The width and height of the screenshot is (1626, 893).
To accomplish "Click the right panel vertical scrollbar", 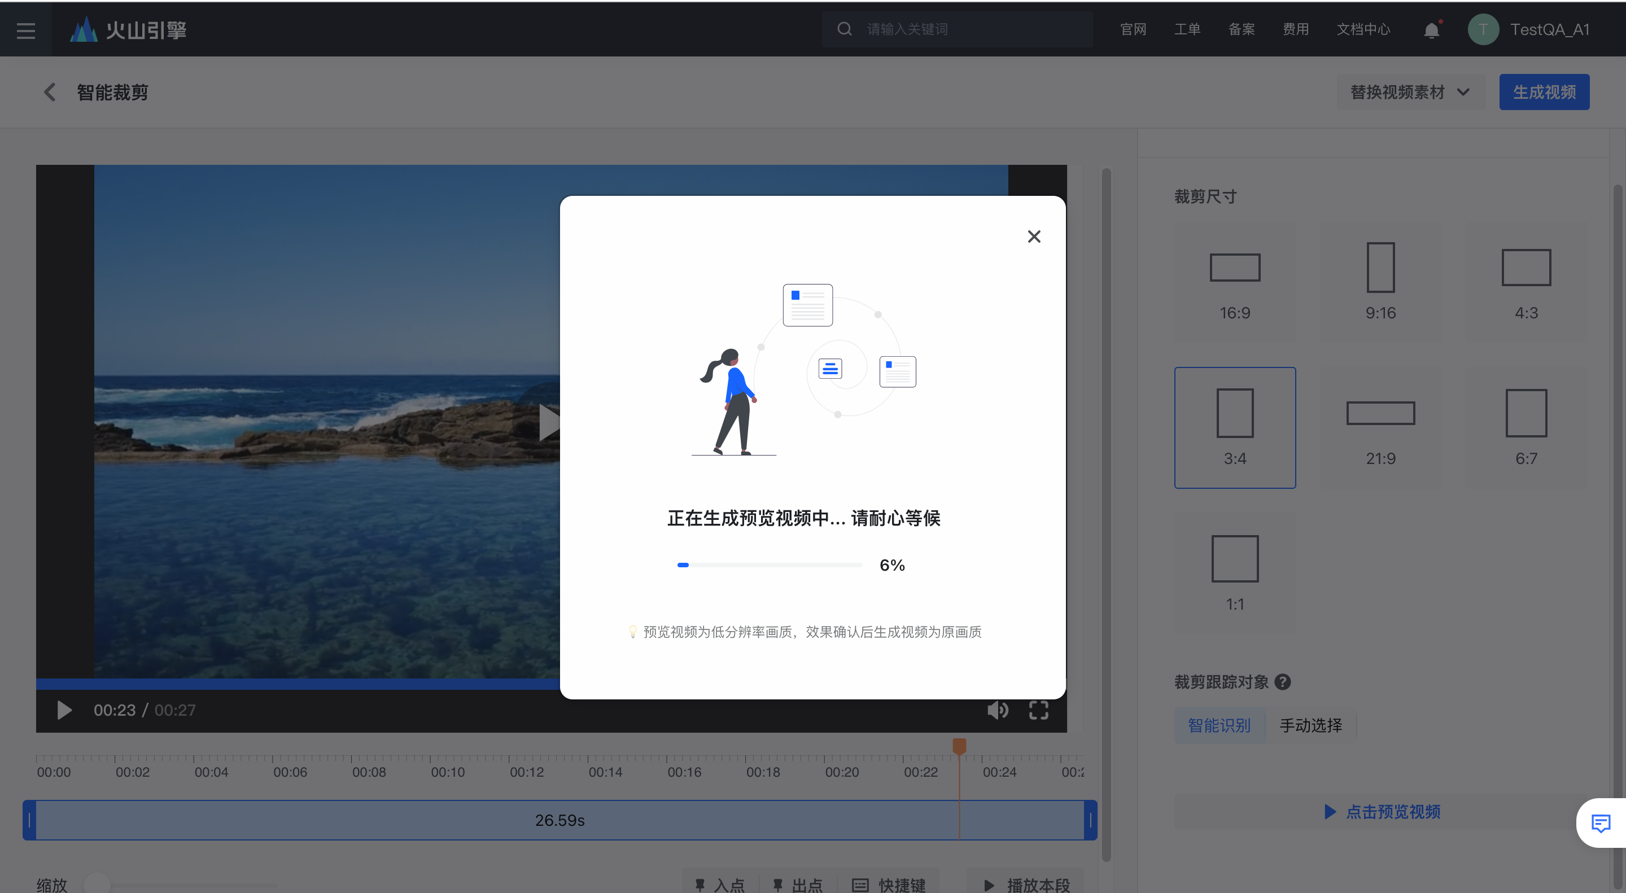I will pyautogui.click(x=1618, y=536).
